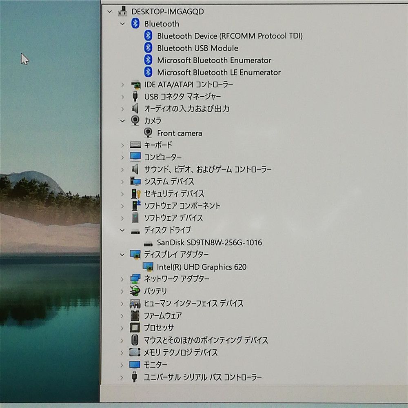The image size is (408, 408).
Task: Collapse the カメラ category
Action: coord(122,121)
